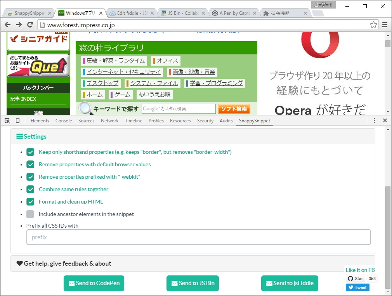The height and width of the screenshot is (296, 392).
Task: Click the magnifier icon beside キーワードで探す
Action: tap(85, 109)
